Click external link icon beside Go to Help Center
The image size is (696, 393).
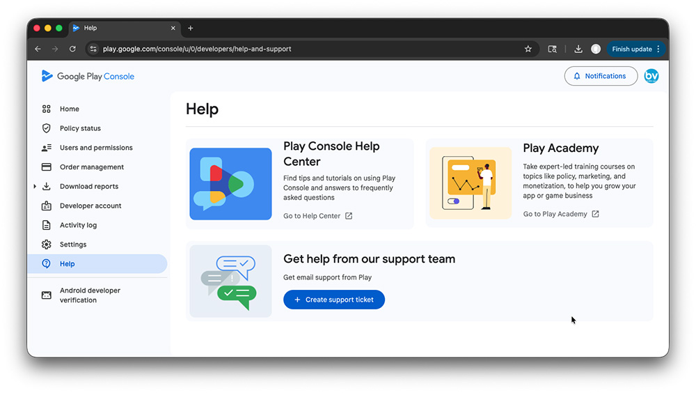coord(349,215)
